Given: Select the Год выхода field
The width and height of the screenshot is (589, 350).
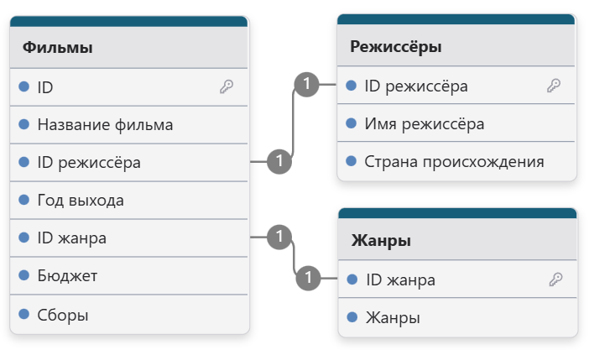Looking at the screenshot, I should 129,200.
